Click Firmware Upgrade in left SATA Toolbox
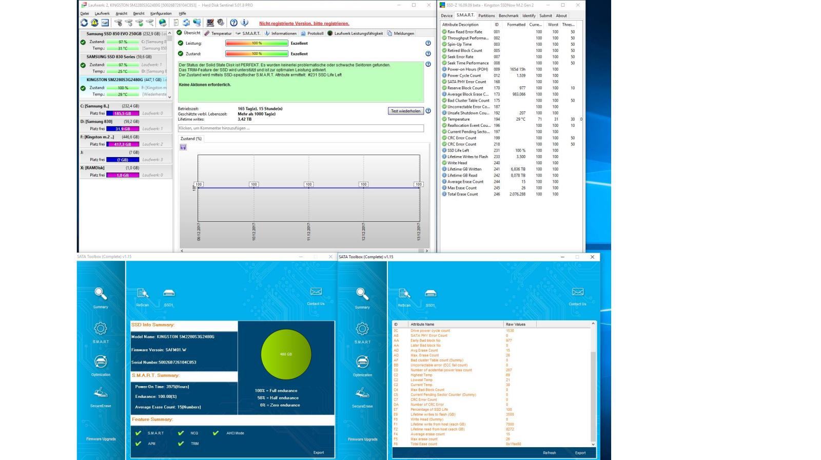 click(x=101, y=439)
